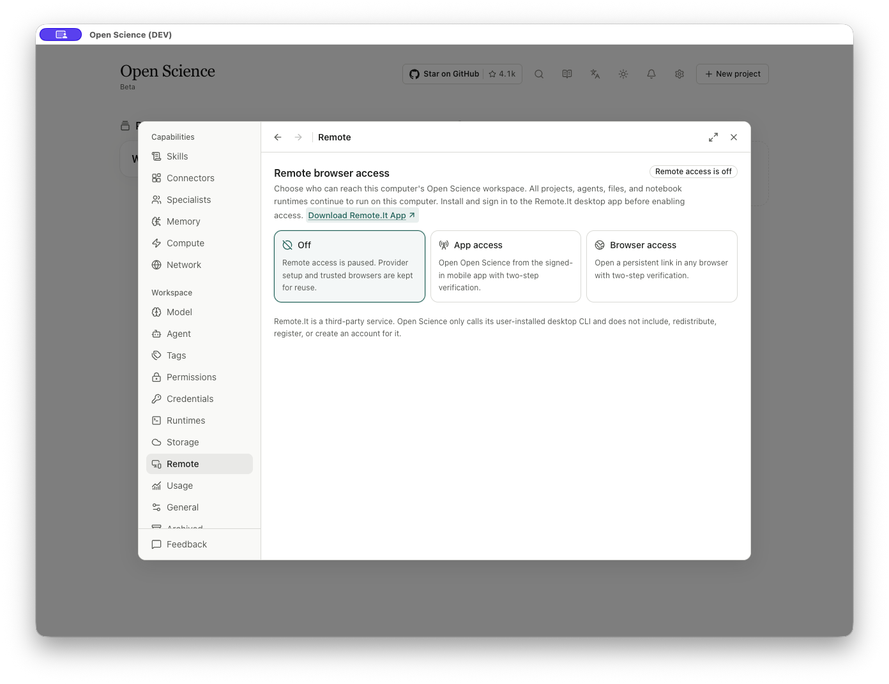Click the Remote browser access heading

tap(331, 173)
